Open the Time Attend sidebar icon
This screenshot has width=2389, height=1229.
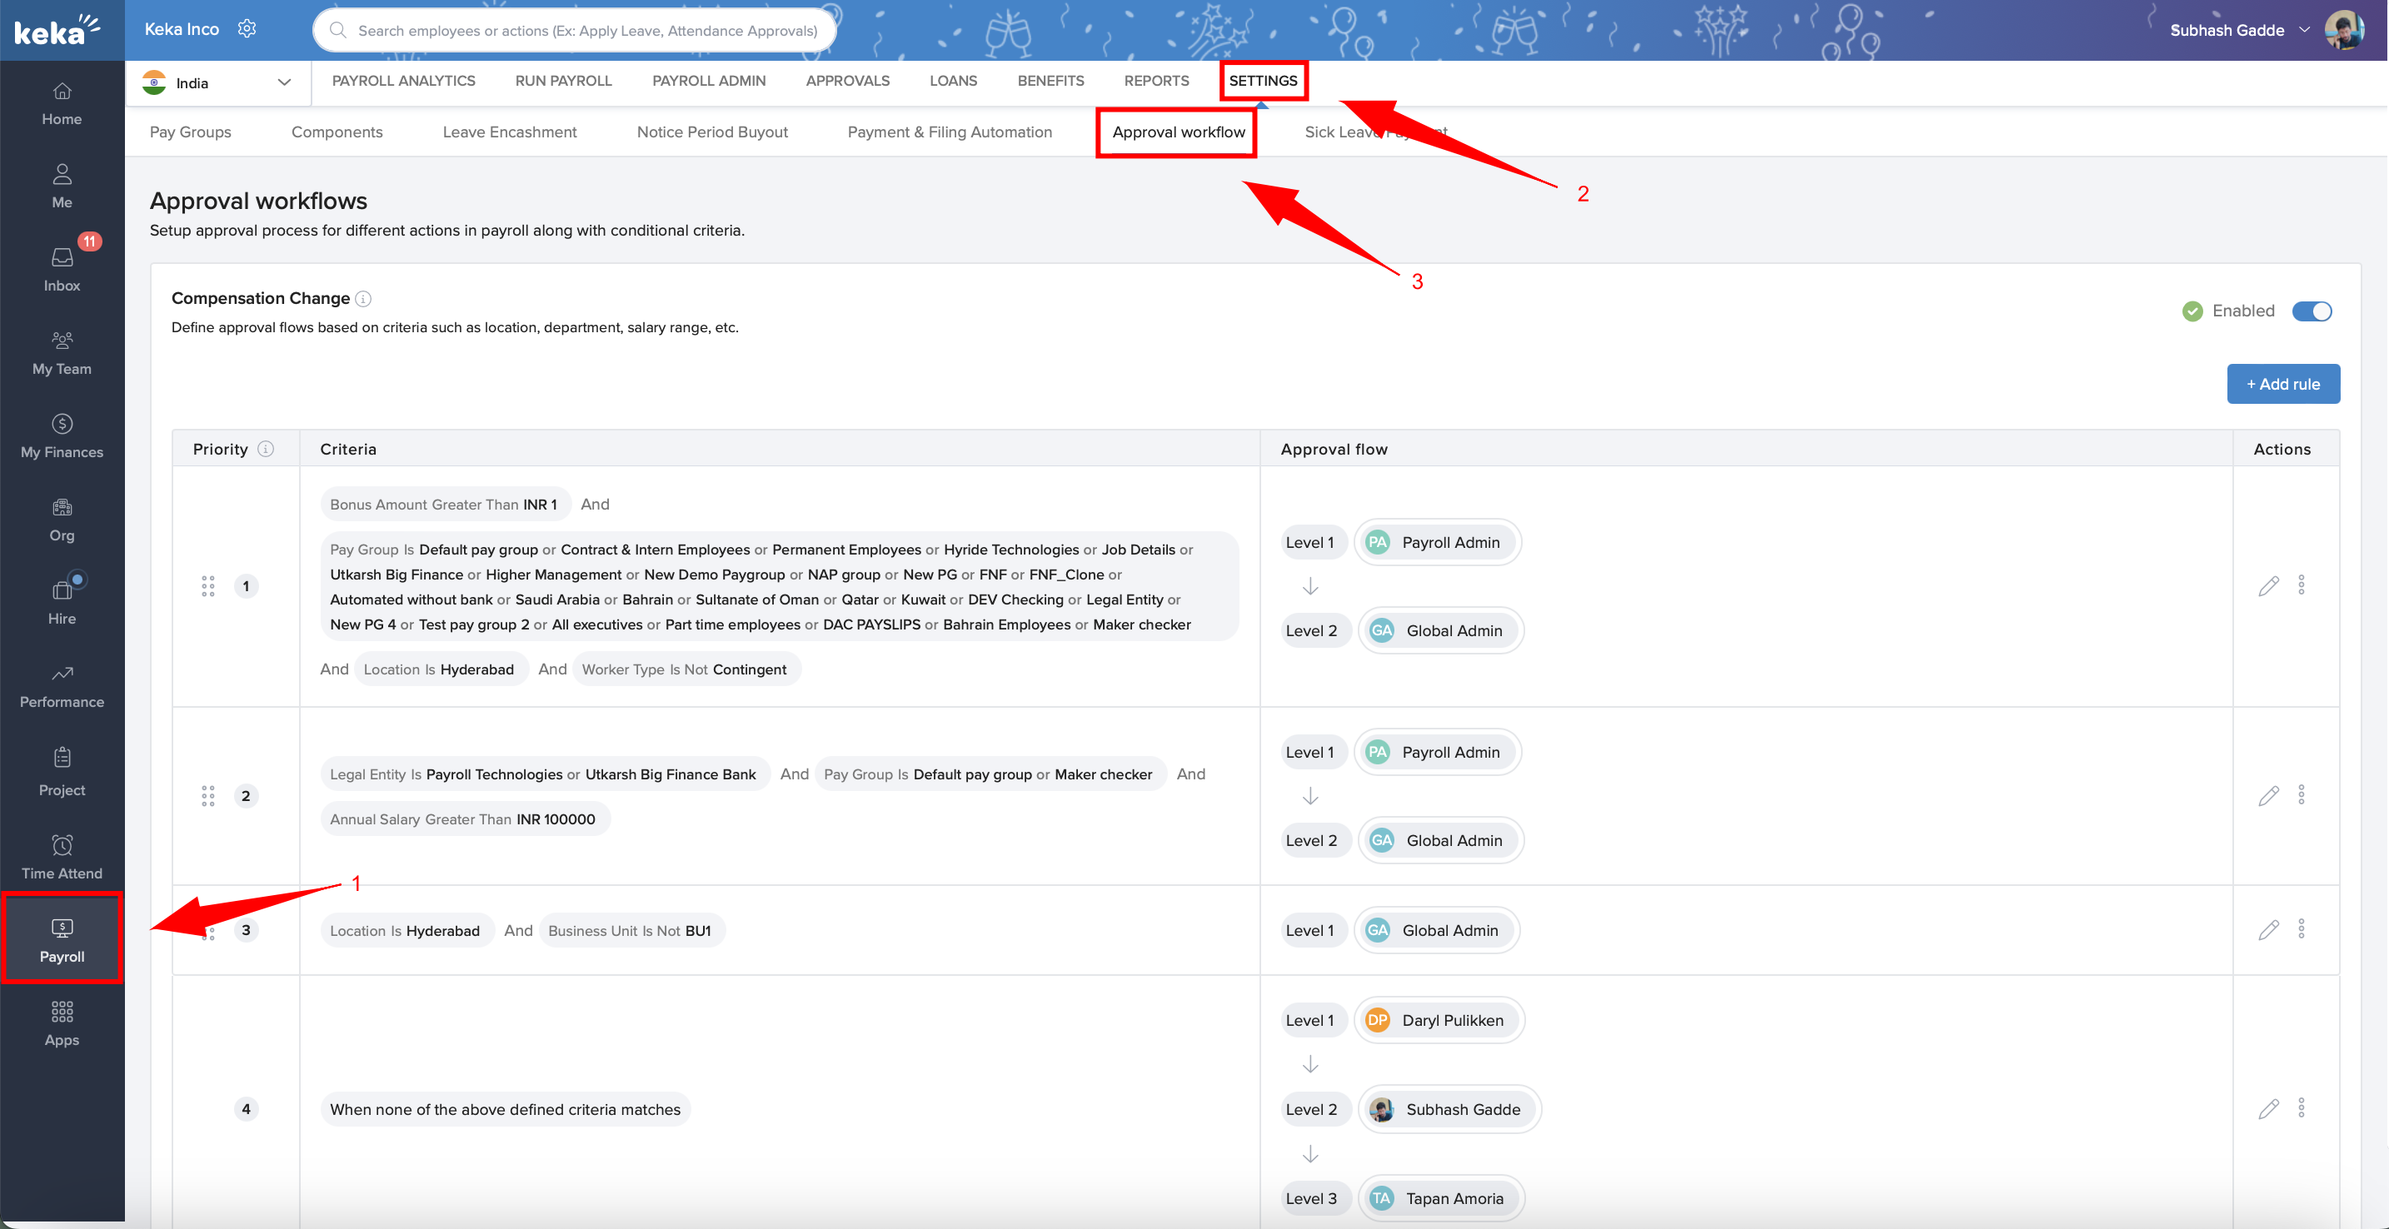coord(61,844)
